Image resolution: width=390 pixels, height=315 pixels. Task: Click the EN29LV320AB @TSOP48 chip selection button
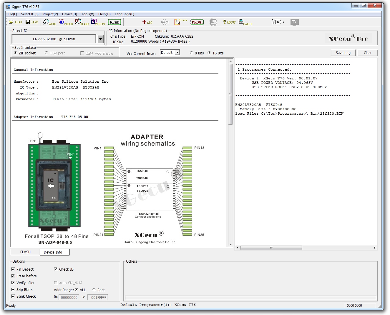[x=54, y=39]
